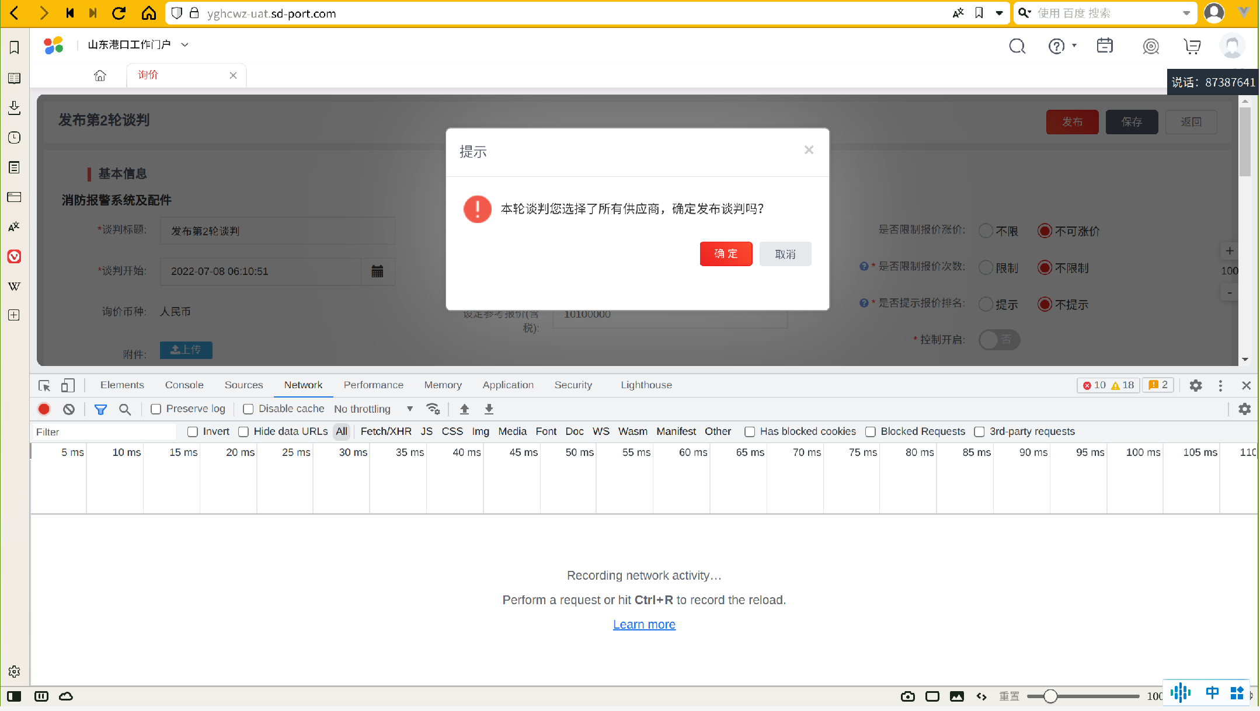Select the inspect element picker icon

[x=44, y=385]
